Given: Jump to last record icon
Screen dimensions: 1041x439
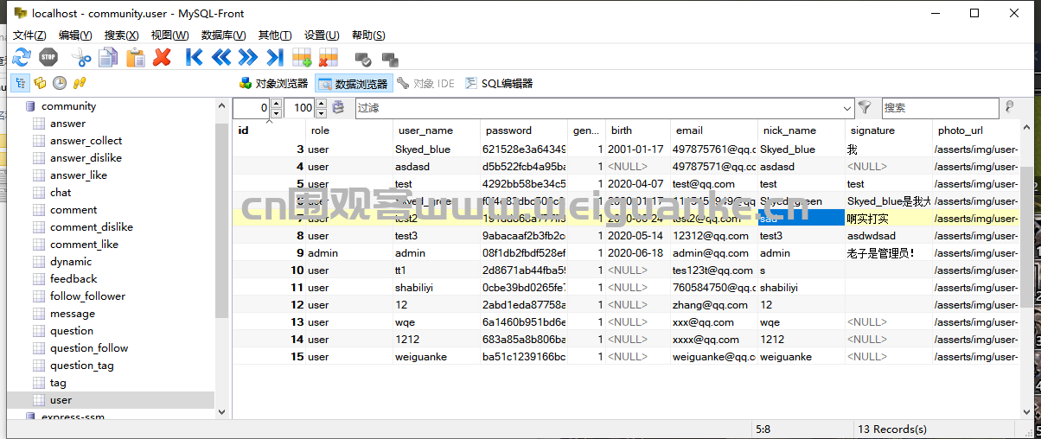Looking at the screenshot, I should [275, 58].
